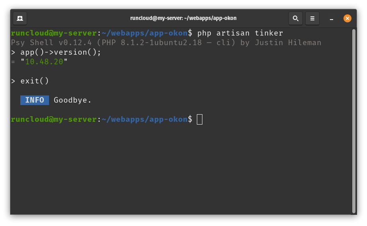Click the php artisan tinker command

point(240,33)
